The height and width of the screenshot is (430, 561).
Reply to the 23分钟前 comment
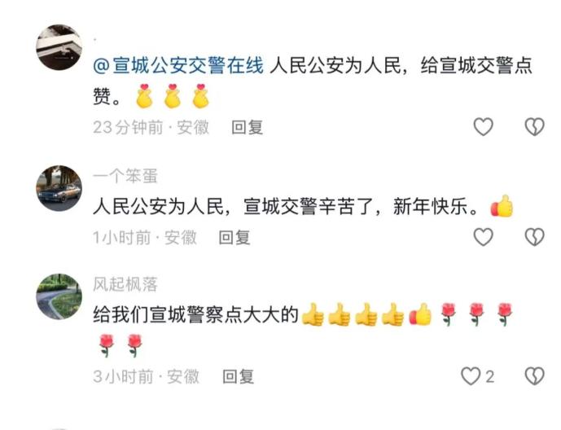click(248, 127)
